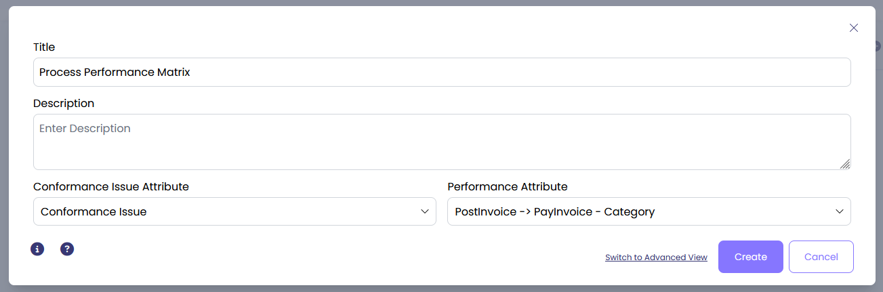Click the info icon at bottom left

(x=37, y=249)
